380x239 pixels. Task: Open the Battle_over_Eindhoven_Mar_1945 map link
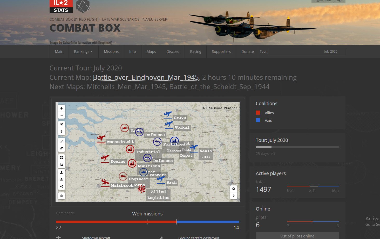click(146, 77)
